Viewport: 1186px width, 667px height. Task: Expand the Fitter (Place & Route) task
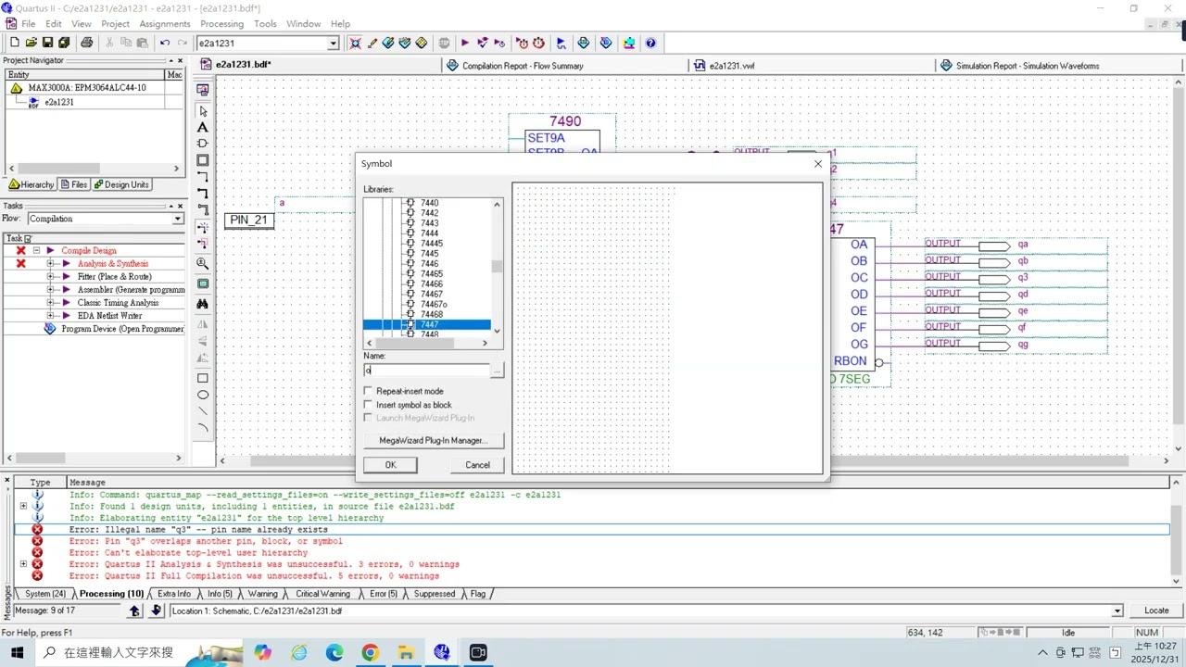pos(51,277)
